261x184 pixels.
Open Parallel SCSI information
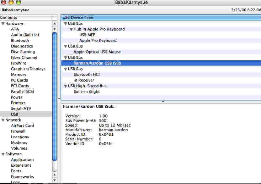(22, 91)
